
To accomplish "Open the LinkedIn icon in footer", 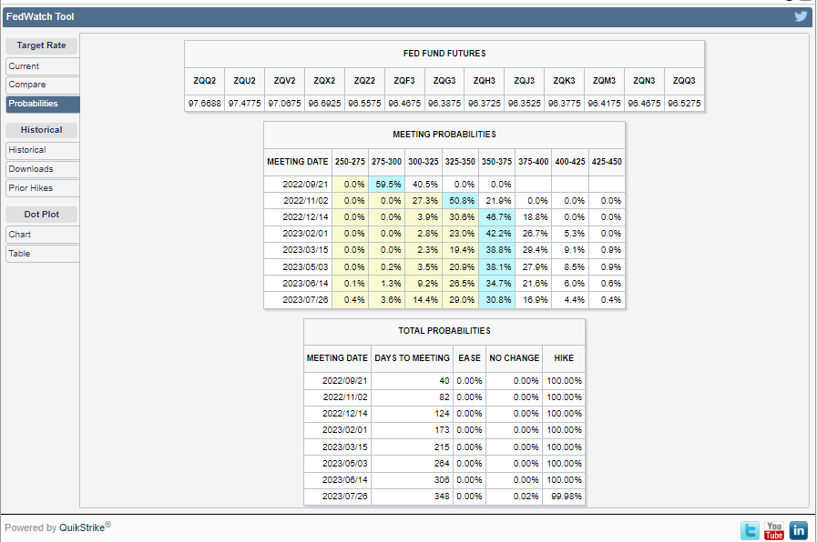I will [x=798, y=530].
